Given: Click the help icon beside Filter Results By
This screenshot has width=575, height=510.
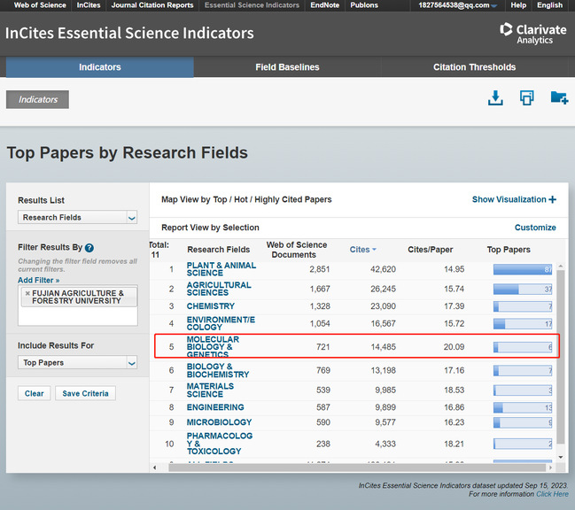Looking at the screenshot, I should coord(89,248).
